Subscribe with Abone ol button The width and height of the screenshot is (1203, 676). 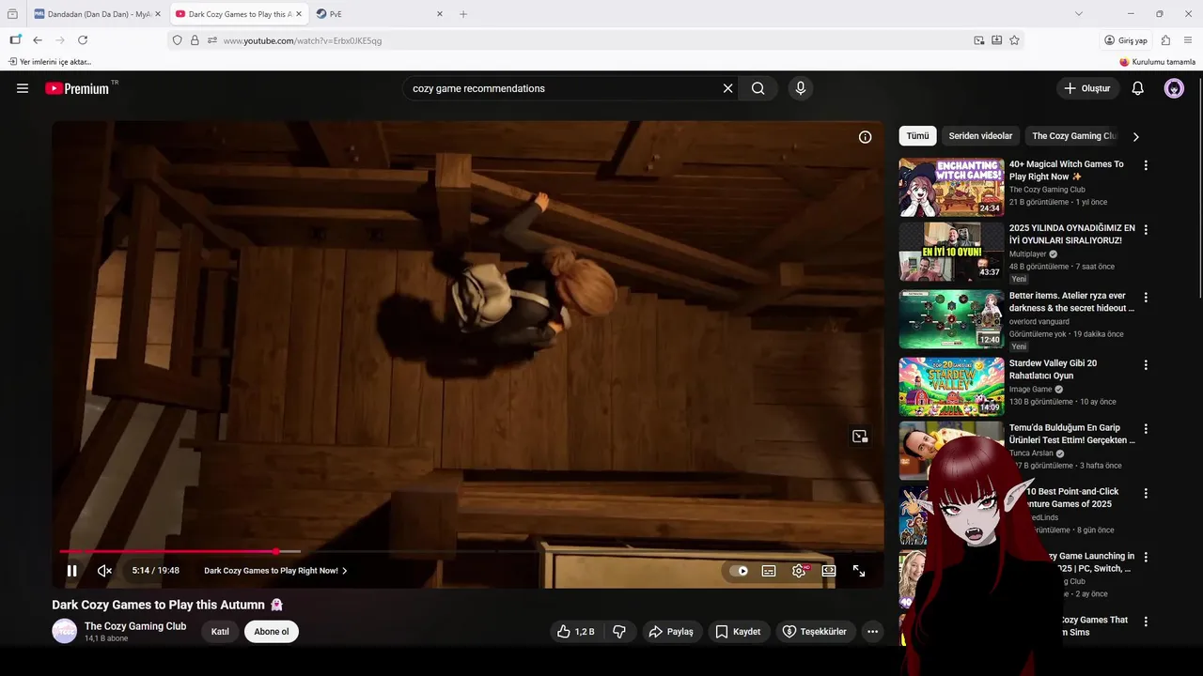click(272, 632)
